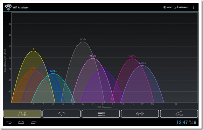Switch to the signal meter view tab
This screenshot has height=130, width=203.
[x=62, y=114]
